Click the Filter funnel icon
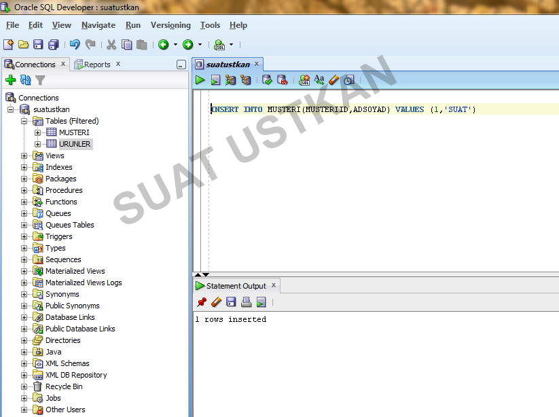This screenshot has height=417, width=559. pos(40,80)
